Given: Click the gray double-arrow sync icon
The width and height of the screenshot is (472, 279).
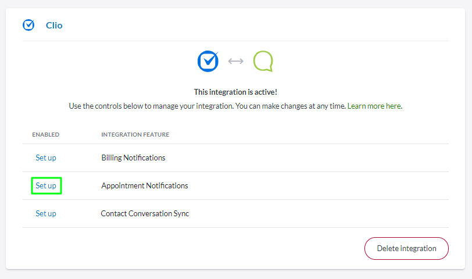Looking at the screenshot, I should coord(235,61).
